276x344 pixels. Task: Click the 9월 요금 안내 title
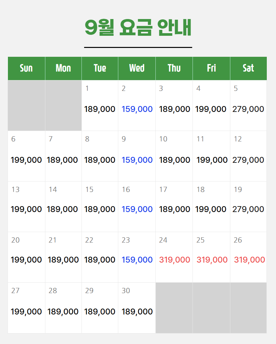(138, 28)
